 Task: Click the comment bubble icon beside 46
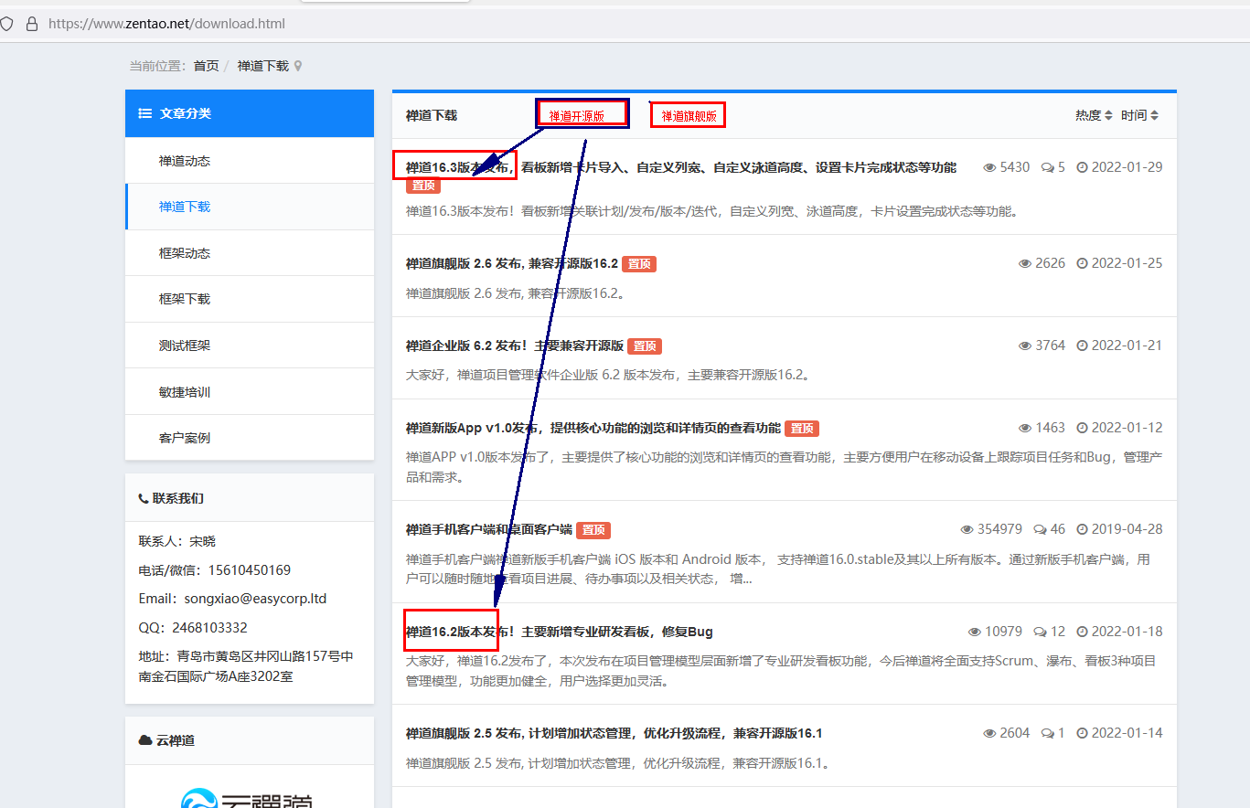pyautogui.click(x=1040, y=529)
